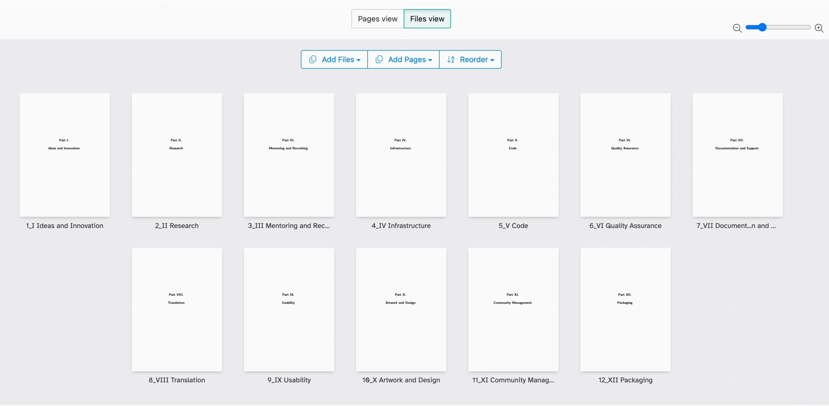Screen dimensions: 829x406
Task: Select the Part VII Documentation and Support thumbnail
Action: [738, 155]
